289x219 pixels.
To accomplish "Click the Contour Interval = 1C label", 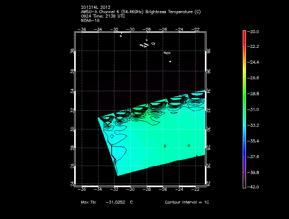I will pos(187,202).
